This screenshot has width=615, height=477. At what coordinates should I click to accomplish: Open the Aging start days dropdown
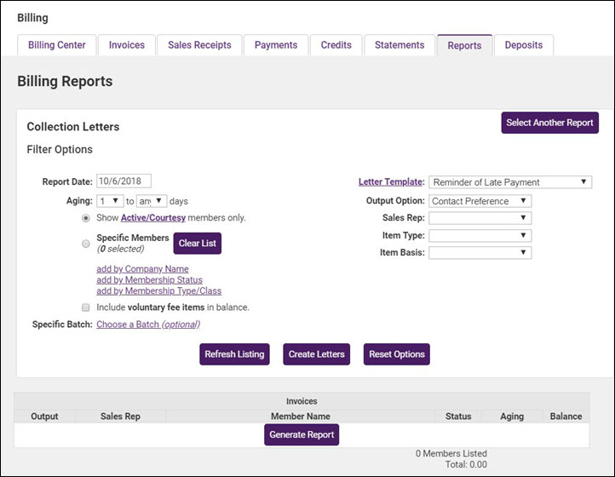click(110, 201)
